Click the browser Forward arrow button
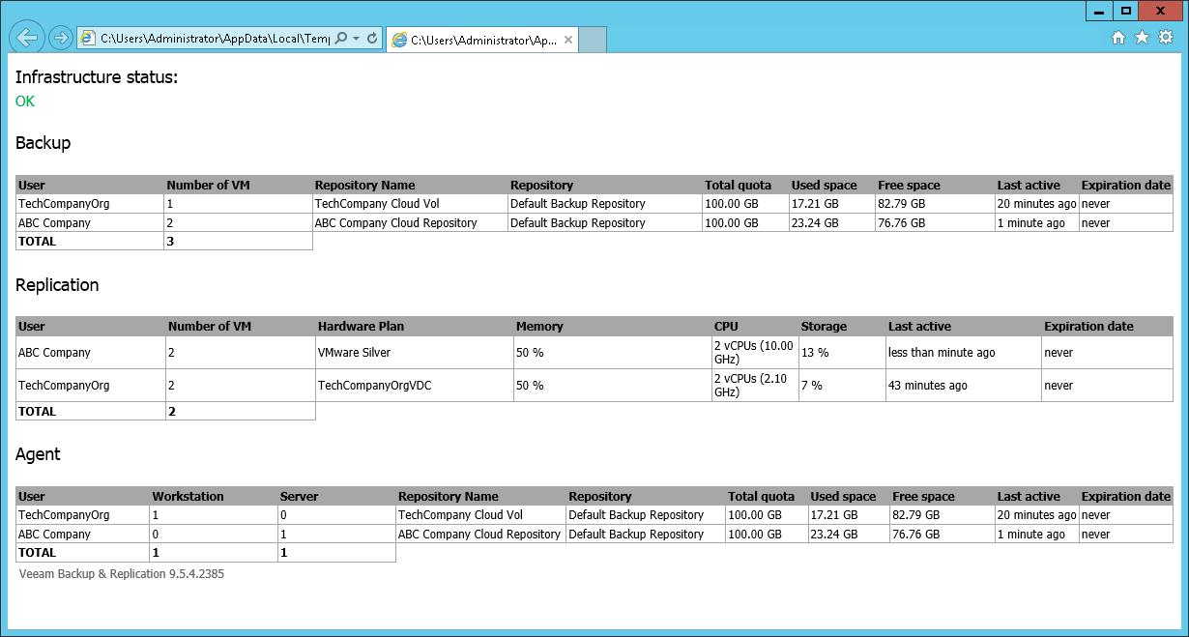 (x=60, y=38)
